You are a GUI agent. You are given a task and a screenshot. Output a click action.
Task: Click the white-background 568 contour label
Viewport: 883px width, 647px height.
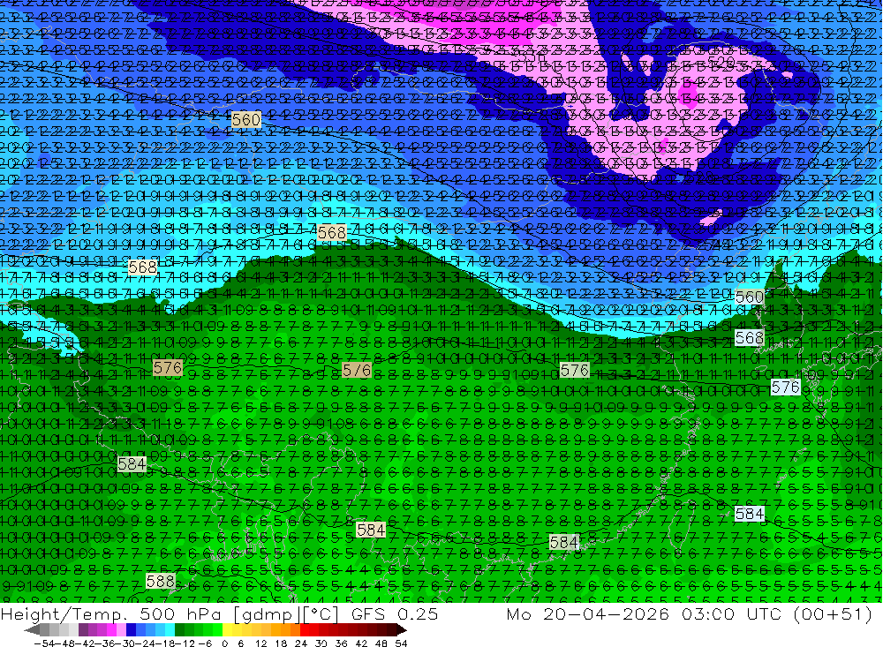pyautogui.click(x=750, y=338)
